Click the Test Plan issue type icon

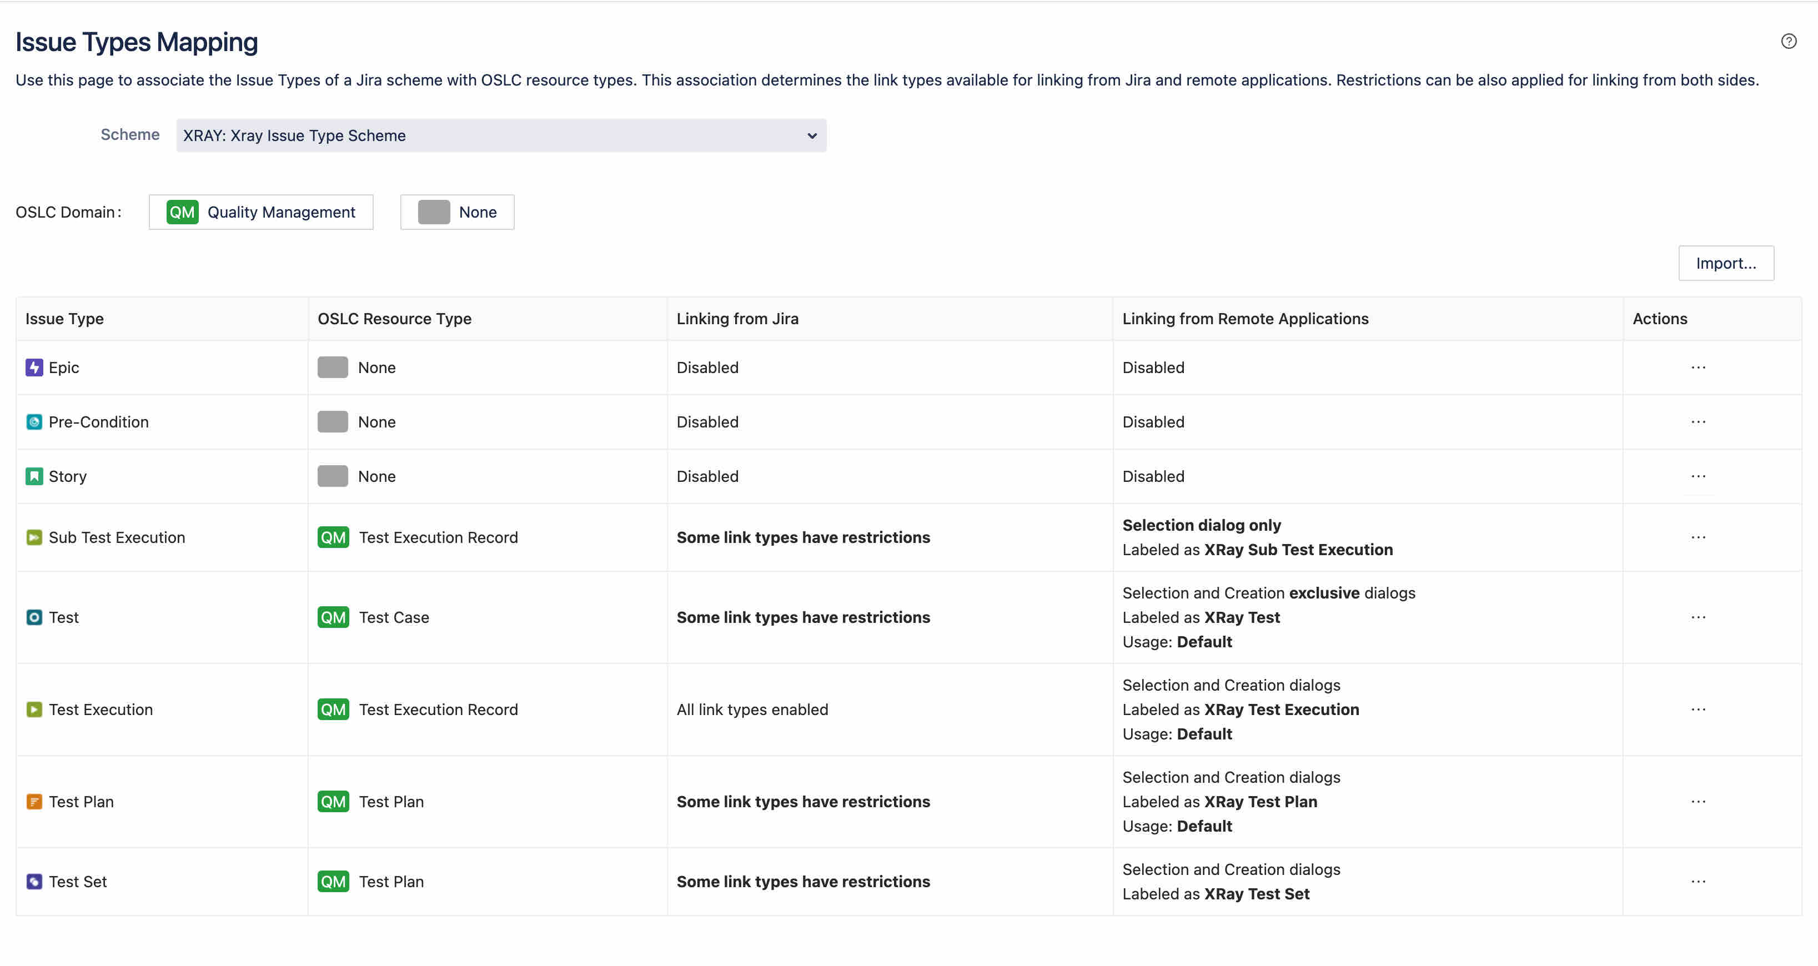34,802
